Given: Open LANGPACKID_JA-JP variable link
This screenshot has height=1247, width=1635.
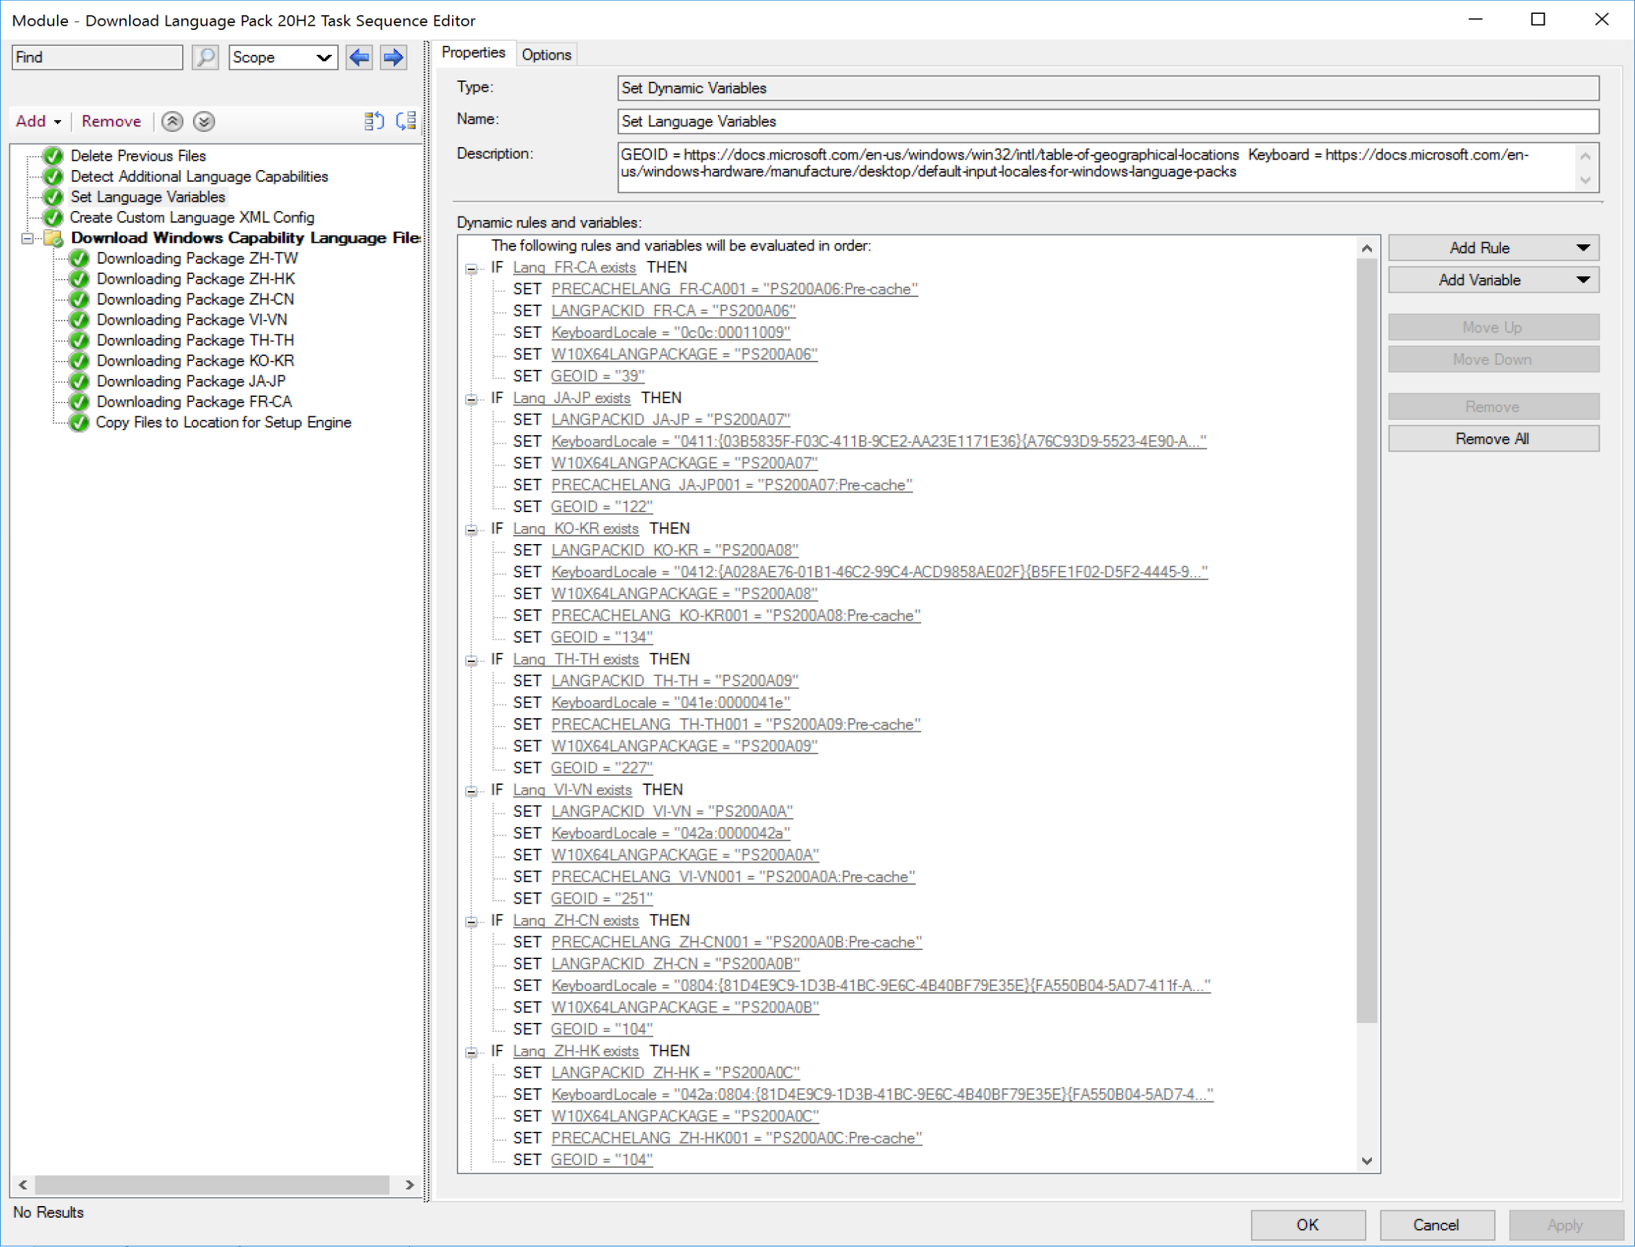Looking at the screenshot, I should 671,419.
